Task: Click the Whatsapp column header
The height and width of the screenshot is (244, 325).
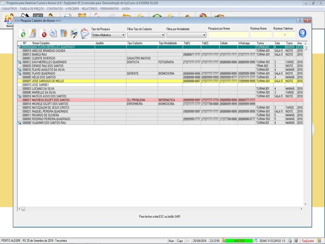Action: point(244,43)
